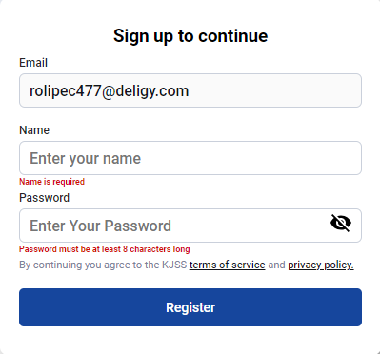Click the Register button
The height and width of the screenshot is (354, 380).
(x=190, y=307)
